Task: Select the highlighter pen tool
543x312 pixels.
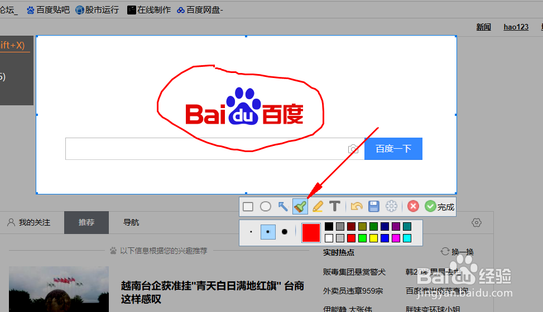Action: click(x=318, y=207)
